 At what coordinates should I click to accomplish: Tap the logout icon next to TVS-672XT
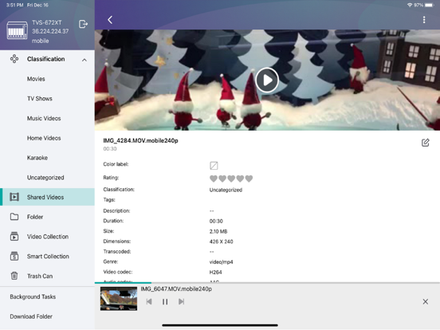tap(83, 24)
